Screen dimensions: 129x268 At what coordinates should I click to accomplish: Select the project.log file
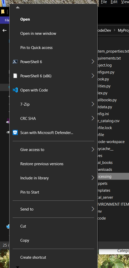(x=105, y=65)
